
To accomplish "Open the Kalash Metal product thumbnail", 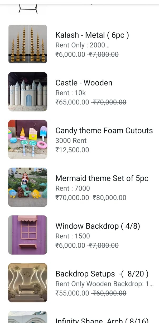I will tap(28, 44).
